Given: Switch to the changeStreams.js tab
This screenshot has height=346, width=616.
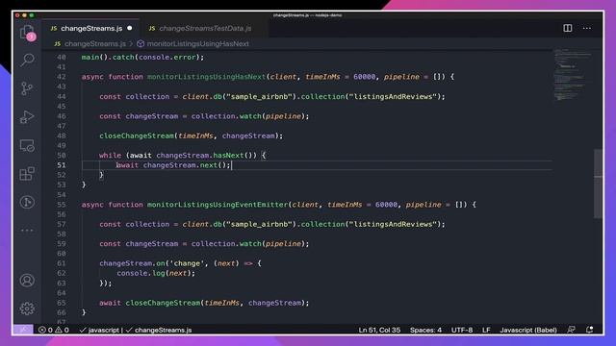Looking at the screenshot, I should click(x=91, y=28).
